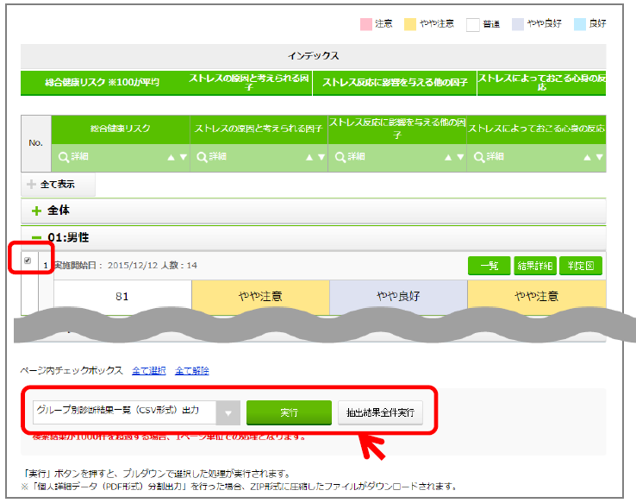636x503 pixels.
Task: Click the 一覧 button
Action: 489,266
